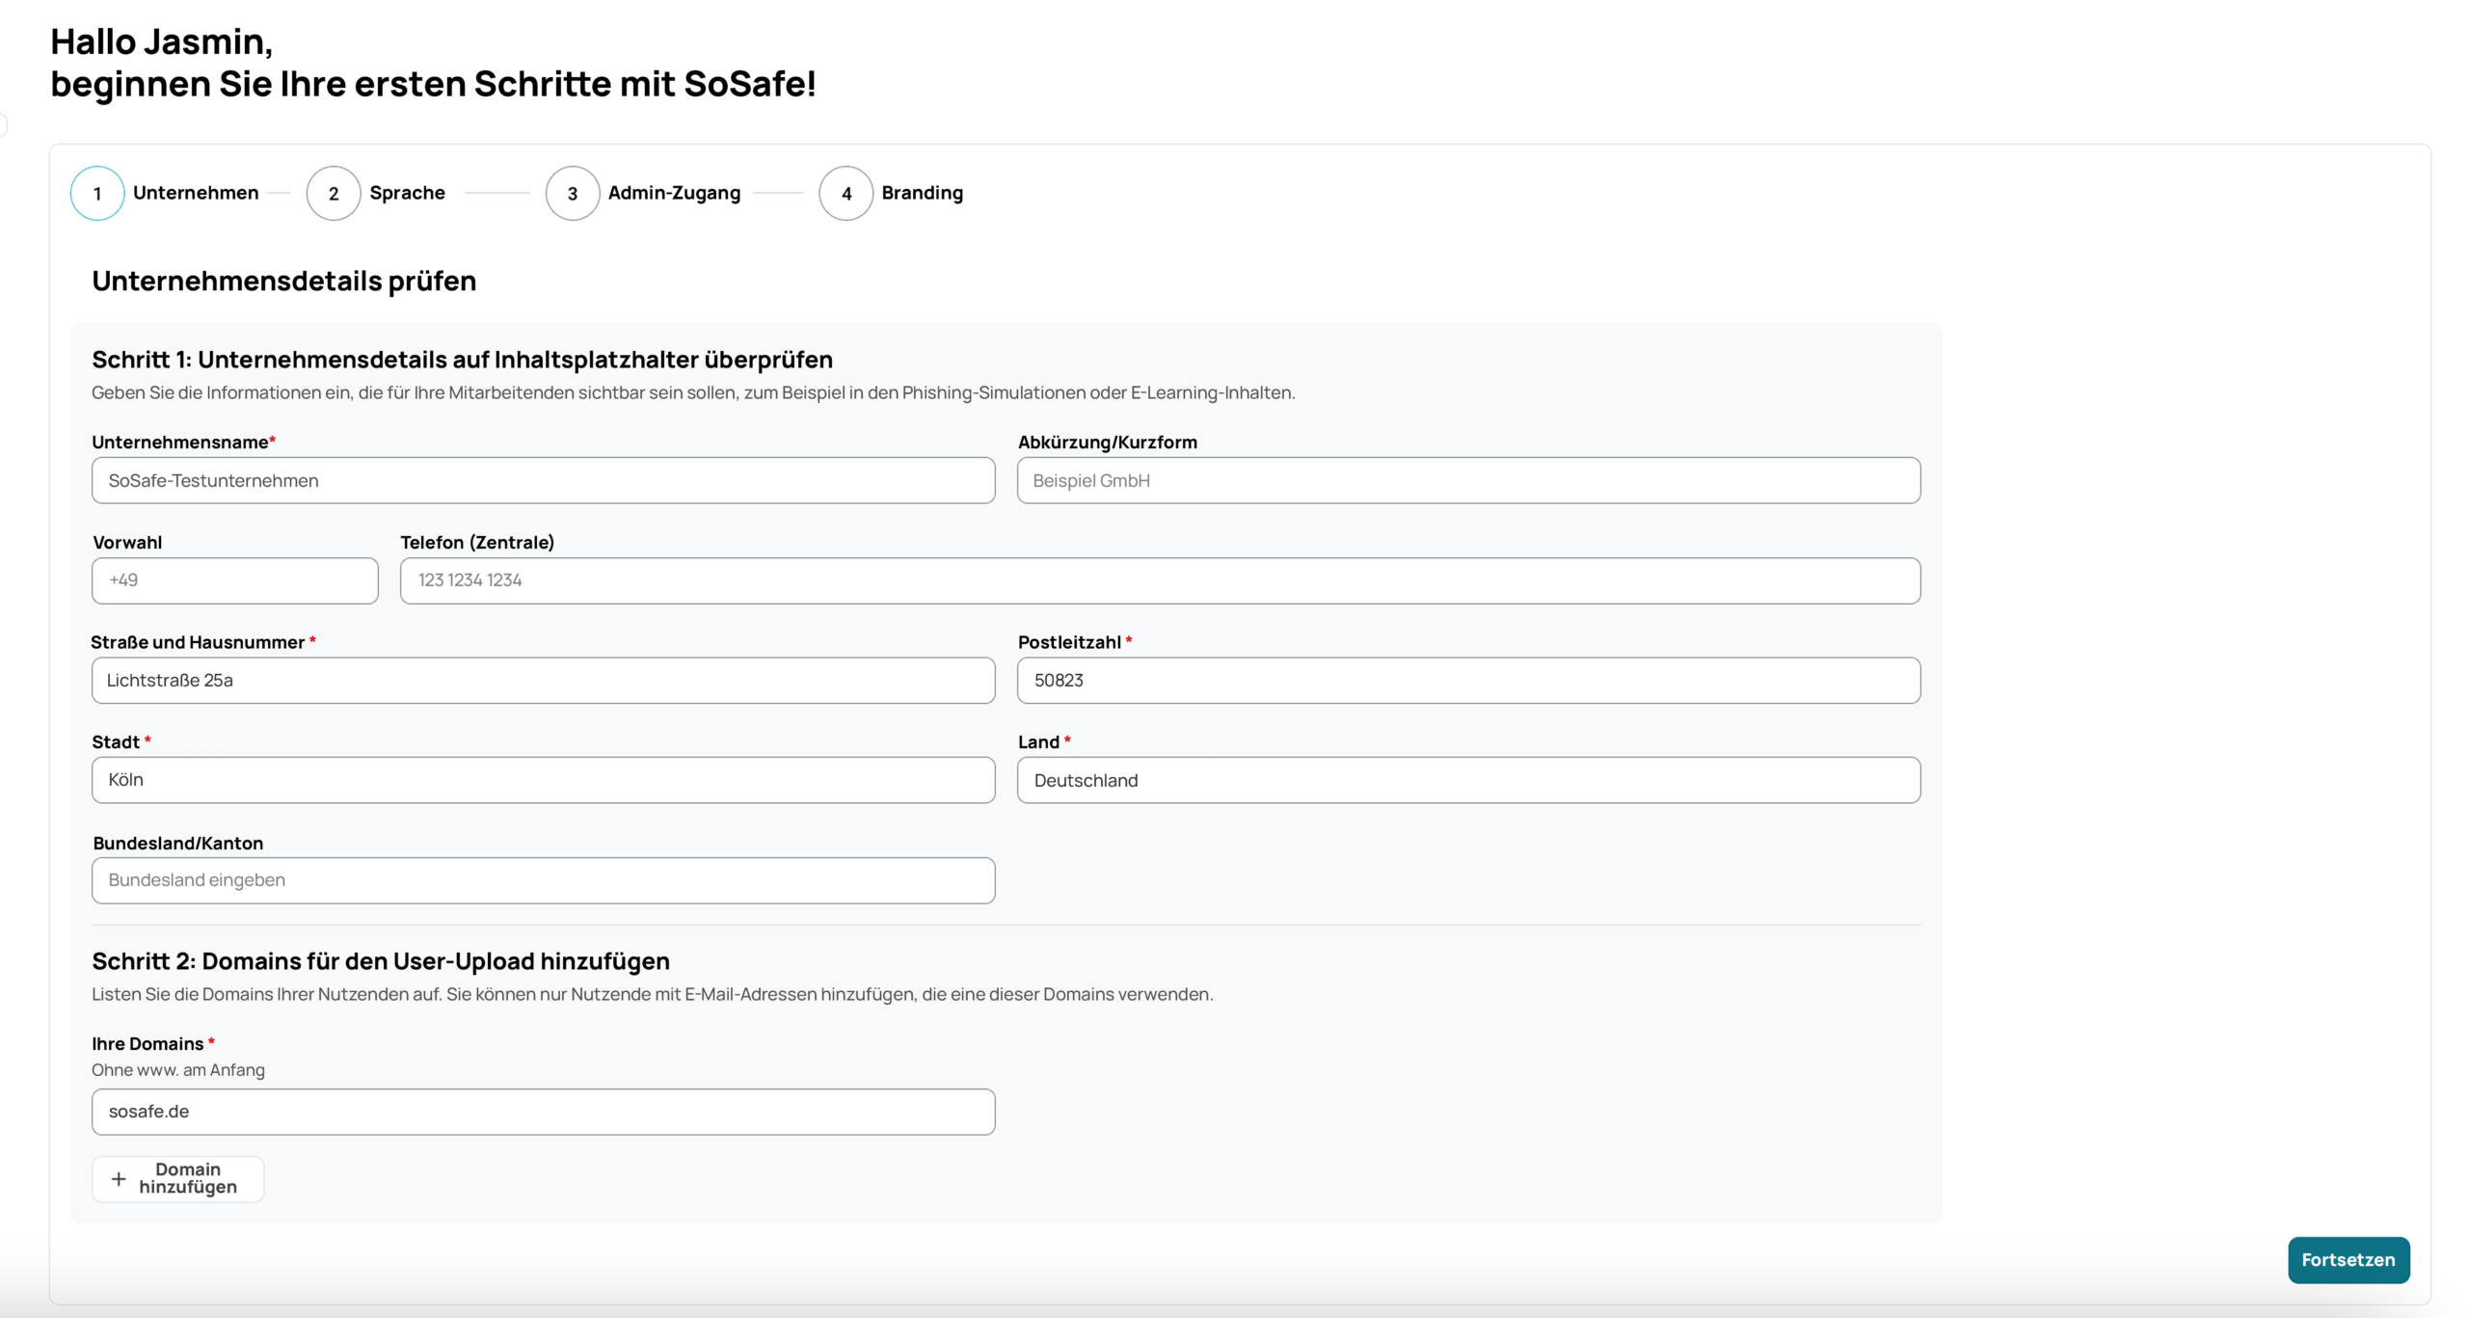Image resolution: width=2468 pixels, height=1318 pixels.
Task: Click the Unternehmensname label
Action: (x=183, y=443)
